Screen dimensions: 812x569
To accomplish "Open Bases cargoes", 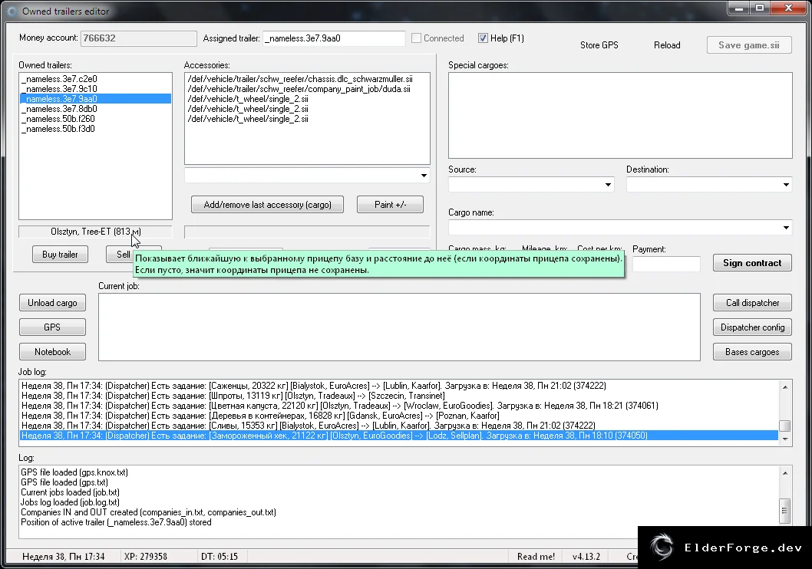I will tap(752, 352).
